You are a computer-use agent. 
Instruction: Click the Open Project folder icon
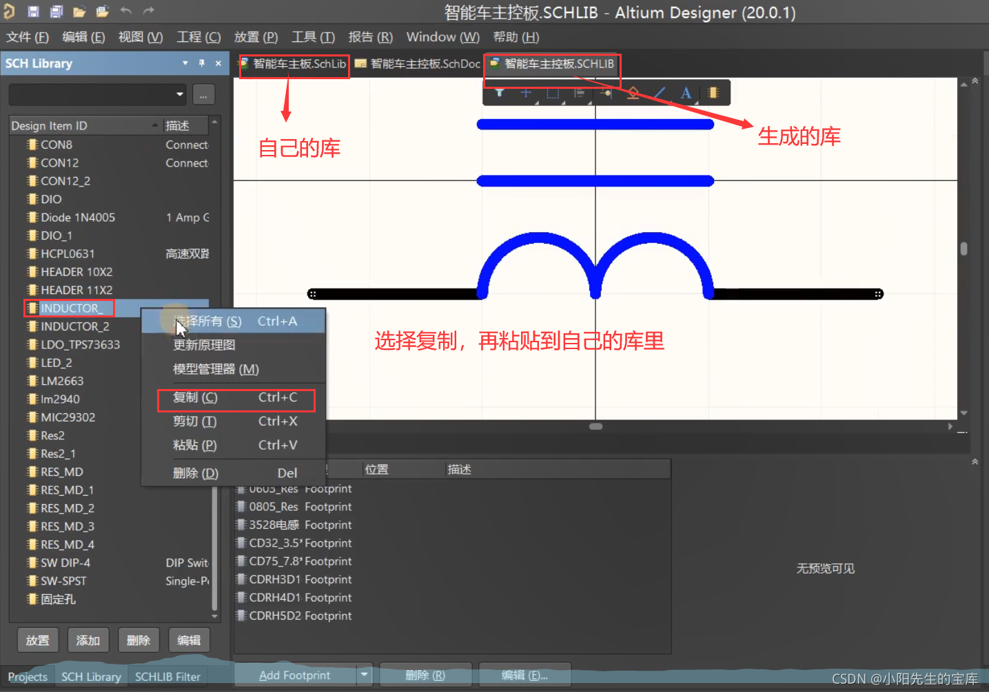102,11
